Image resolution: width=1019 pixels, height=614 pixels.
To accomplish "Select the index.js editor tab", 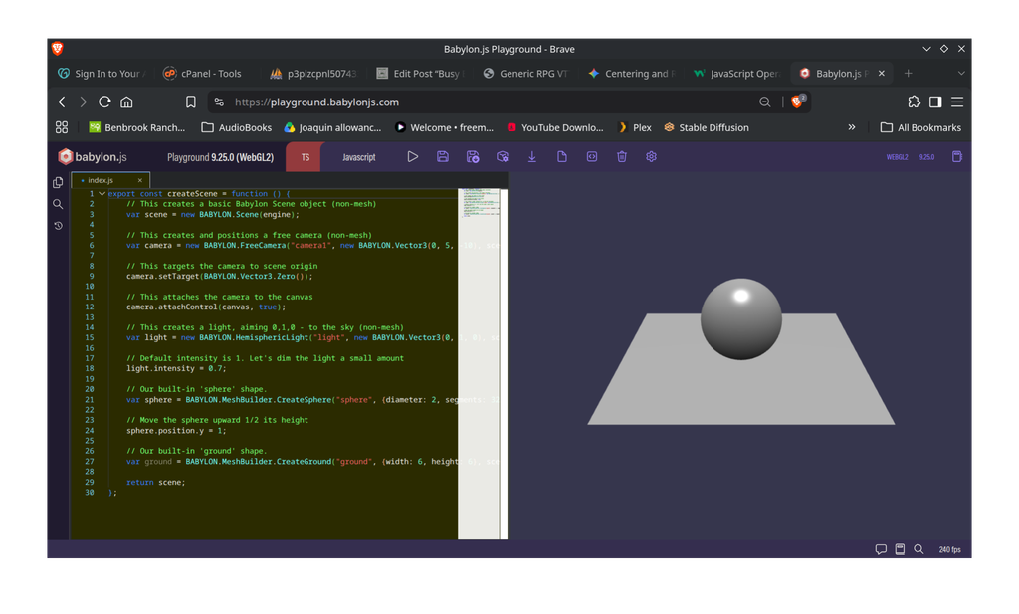I will tap(101, 180).
